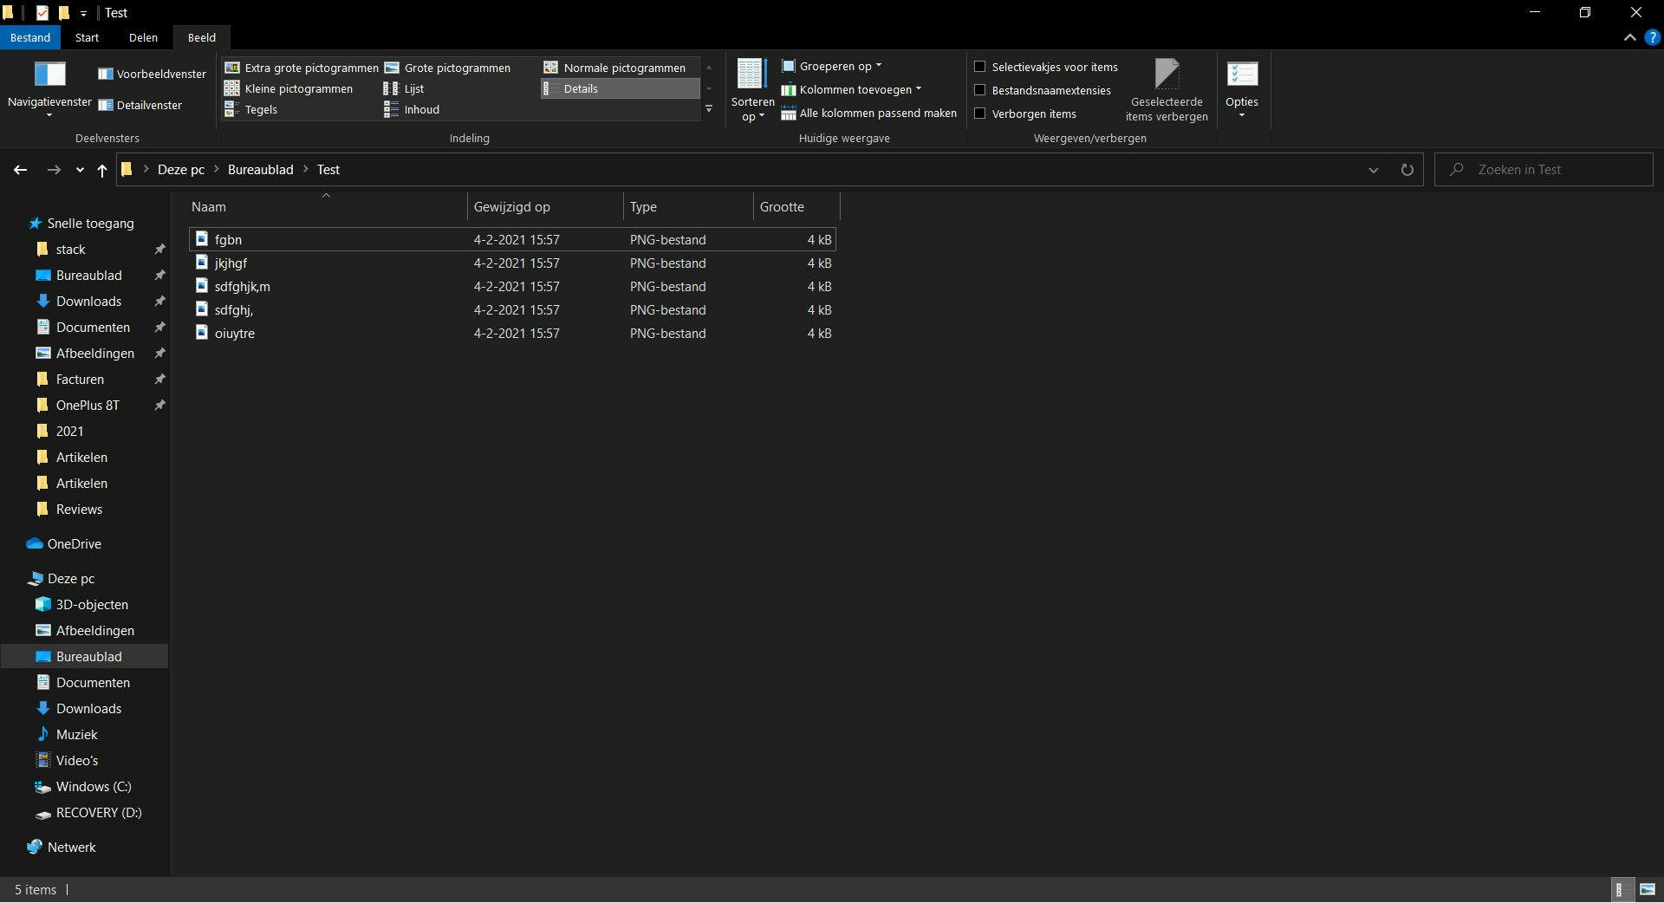Screen dimensions: 1664x903
Task: Switch to Grote pictogrammen layout
Action: pyautogui.click(x=448, y=68)
